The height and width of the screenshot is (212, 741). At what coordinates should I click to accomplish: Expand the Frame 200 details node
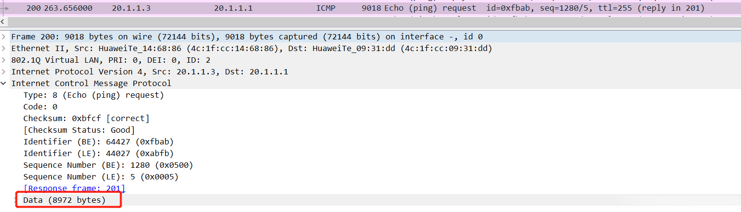[x=4, y=37]
